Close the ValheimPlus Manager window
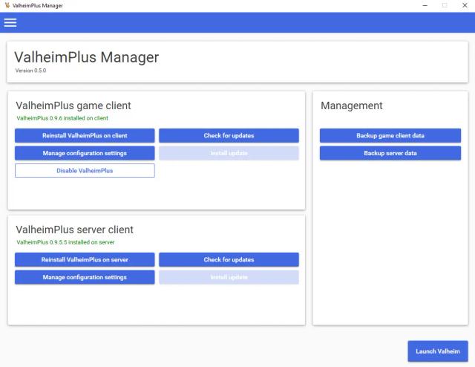 click(465, 5)
